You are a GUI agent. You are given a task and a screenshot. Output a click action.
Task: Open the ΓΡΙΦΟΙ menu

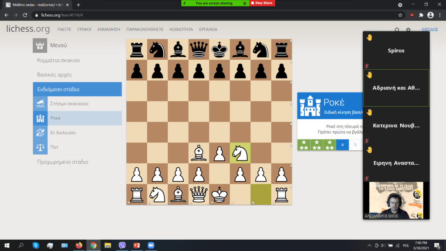(84, 29)
